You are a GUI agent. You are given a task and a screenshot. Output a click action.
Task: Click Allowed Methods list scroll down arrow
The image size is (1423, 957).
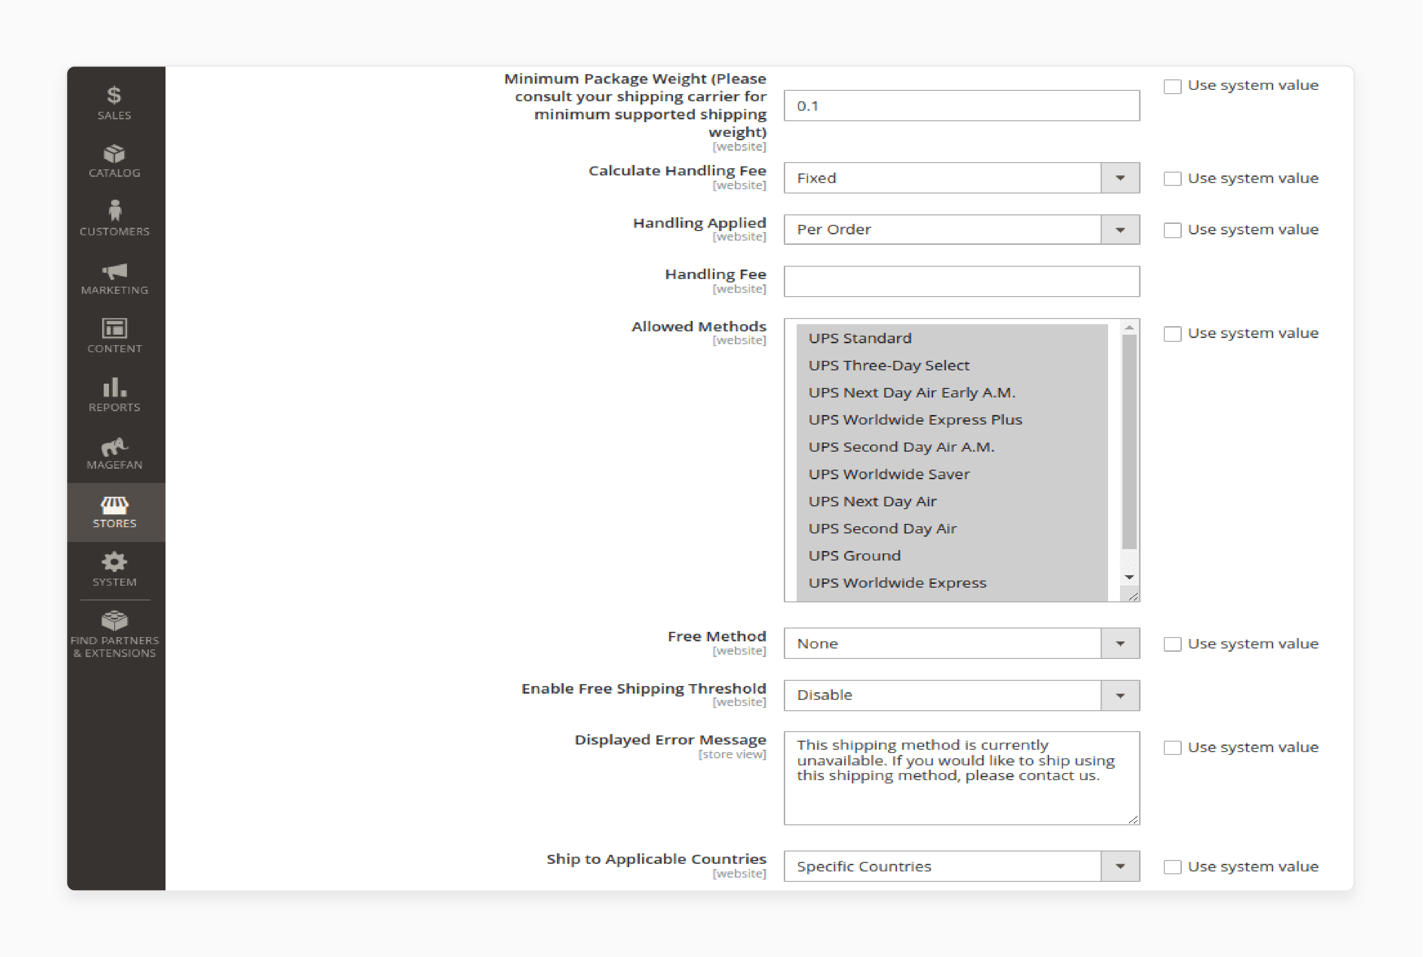1130,577
